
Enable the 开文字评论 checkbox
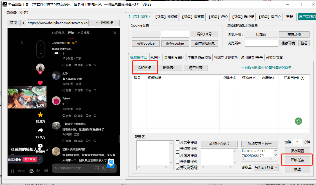178,142
